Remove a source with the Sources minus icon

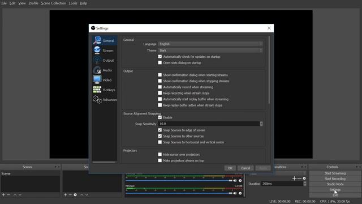pyautogui.click(x=70, y=195)
